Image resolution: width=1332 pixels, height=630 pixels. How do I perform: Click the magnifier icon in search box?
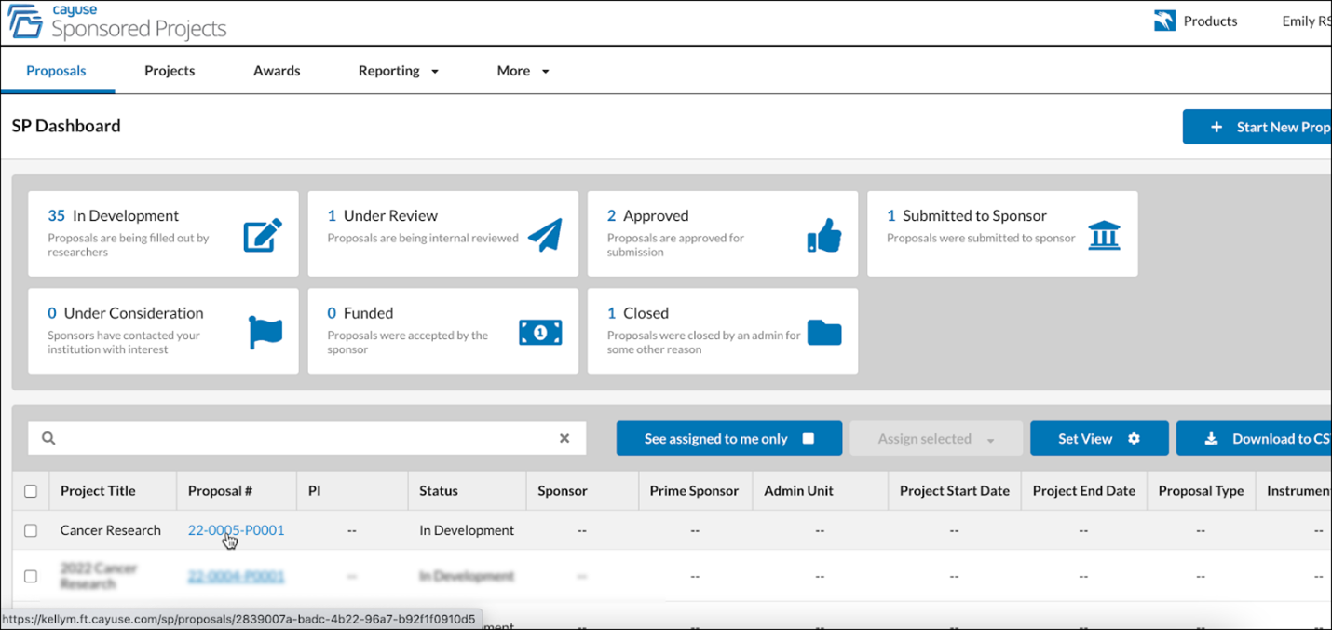(48, 438)
